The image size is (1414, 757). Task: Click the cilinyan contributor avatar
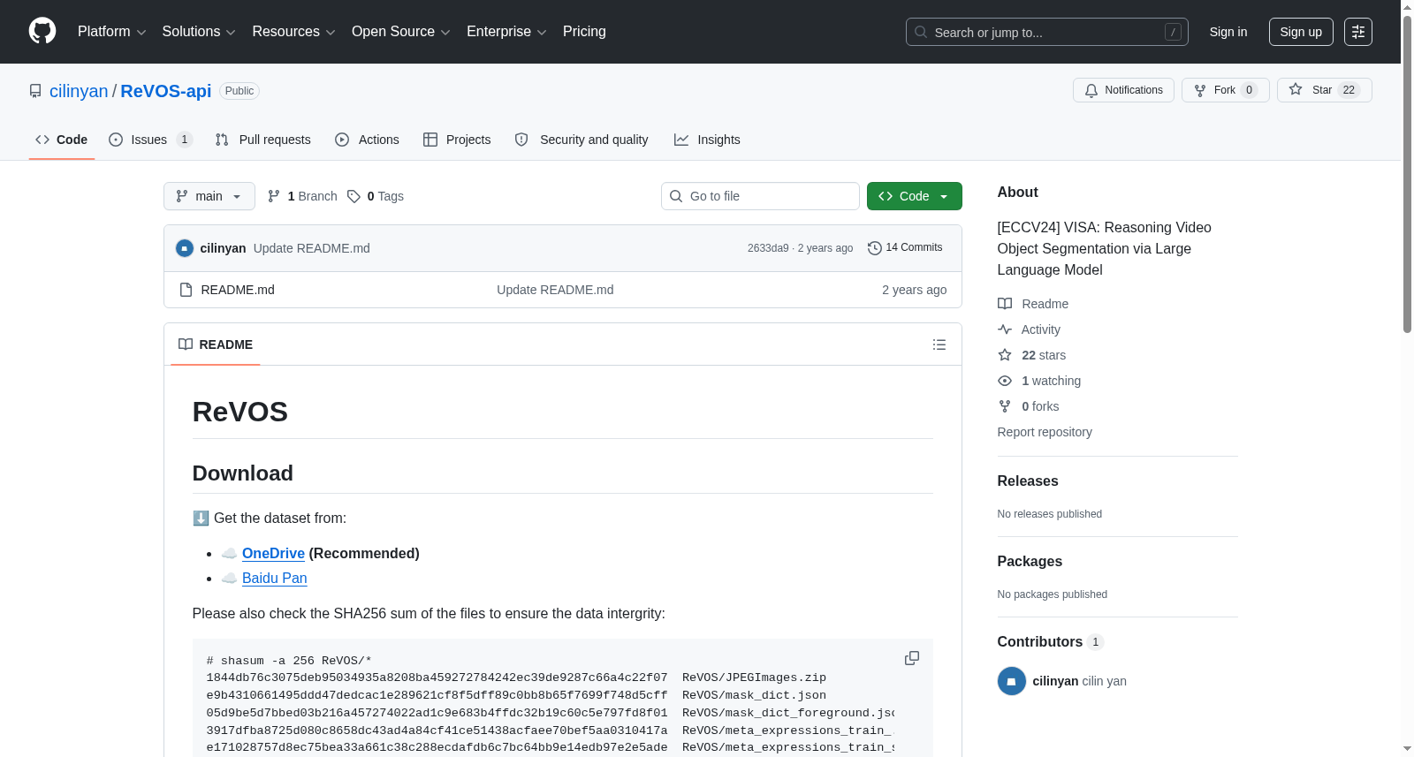pos(1012,681)
